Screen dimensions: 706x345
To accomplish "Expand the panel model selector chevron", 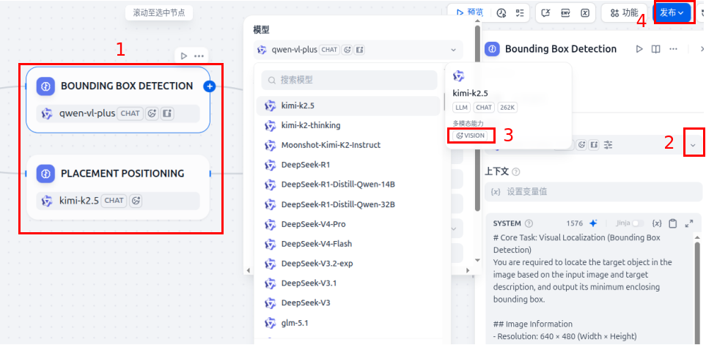I will pyautogui.click(x=694, y=145).
